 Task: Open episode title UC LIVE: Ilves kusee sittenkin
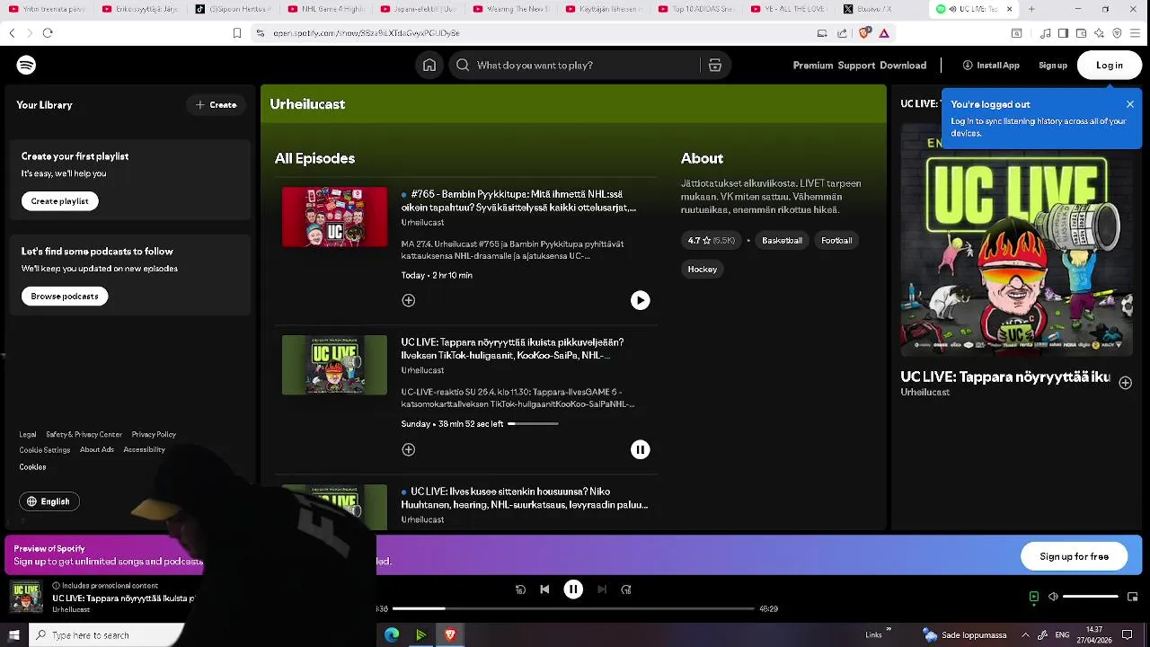pyautogui.click(x=525, y=499)
